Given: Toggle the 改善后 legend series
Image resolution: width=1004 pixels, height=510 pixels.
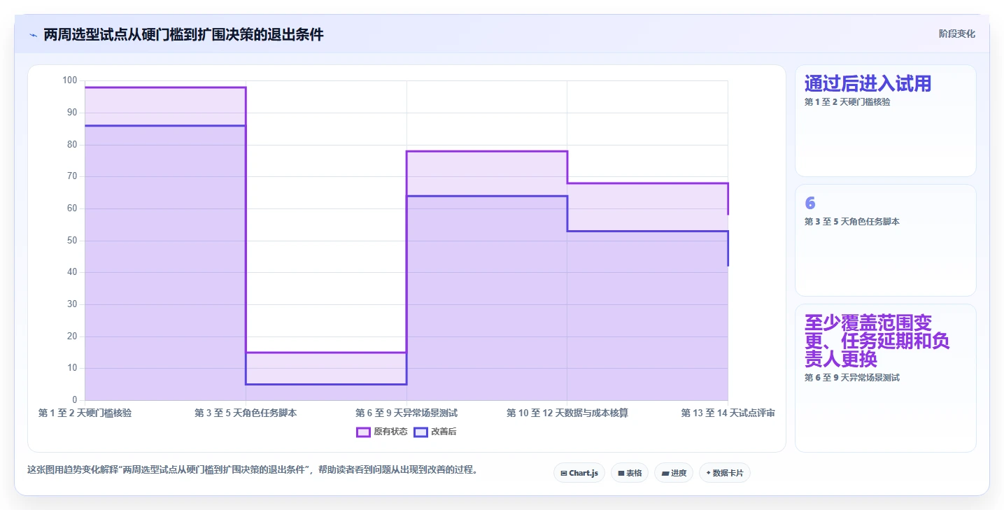Looking at the screenshot, I should tap(435, 432).
